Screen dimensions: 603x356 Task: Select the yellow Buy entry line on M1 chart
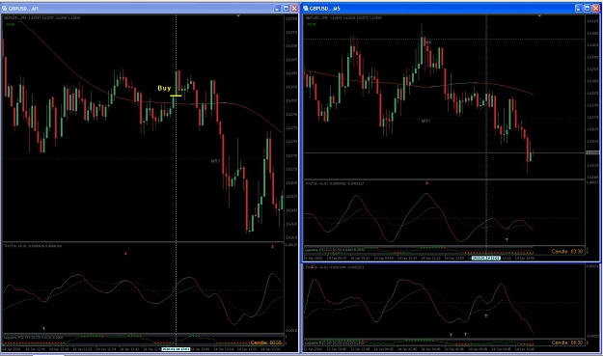coord(176,96)
